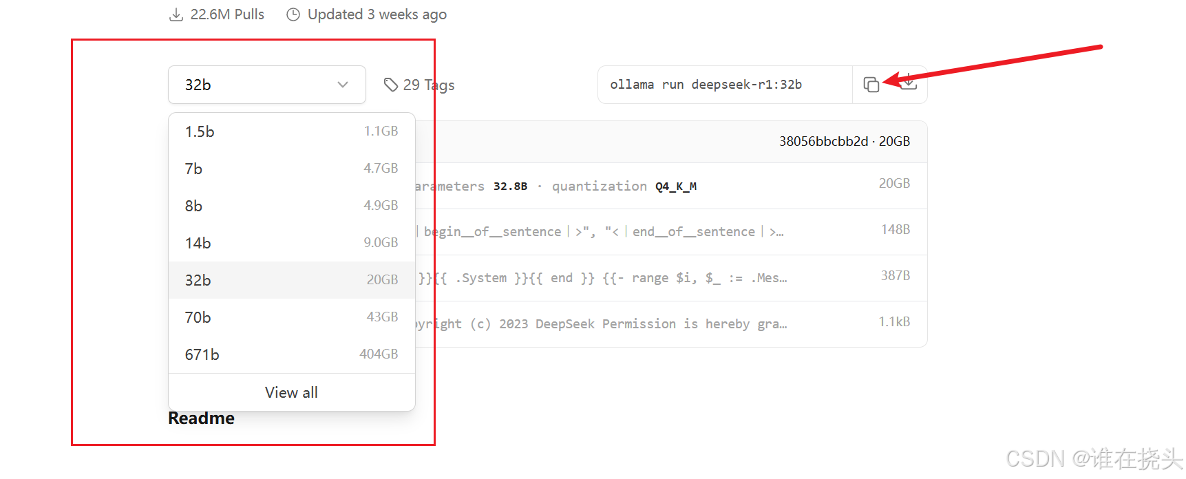
Task: Click View all in the dropdown
Action: tap(292, 392)
